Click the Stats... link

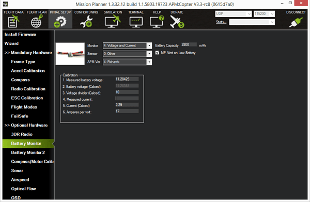coord(221,22)
